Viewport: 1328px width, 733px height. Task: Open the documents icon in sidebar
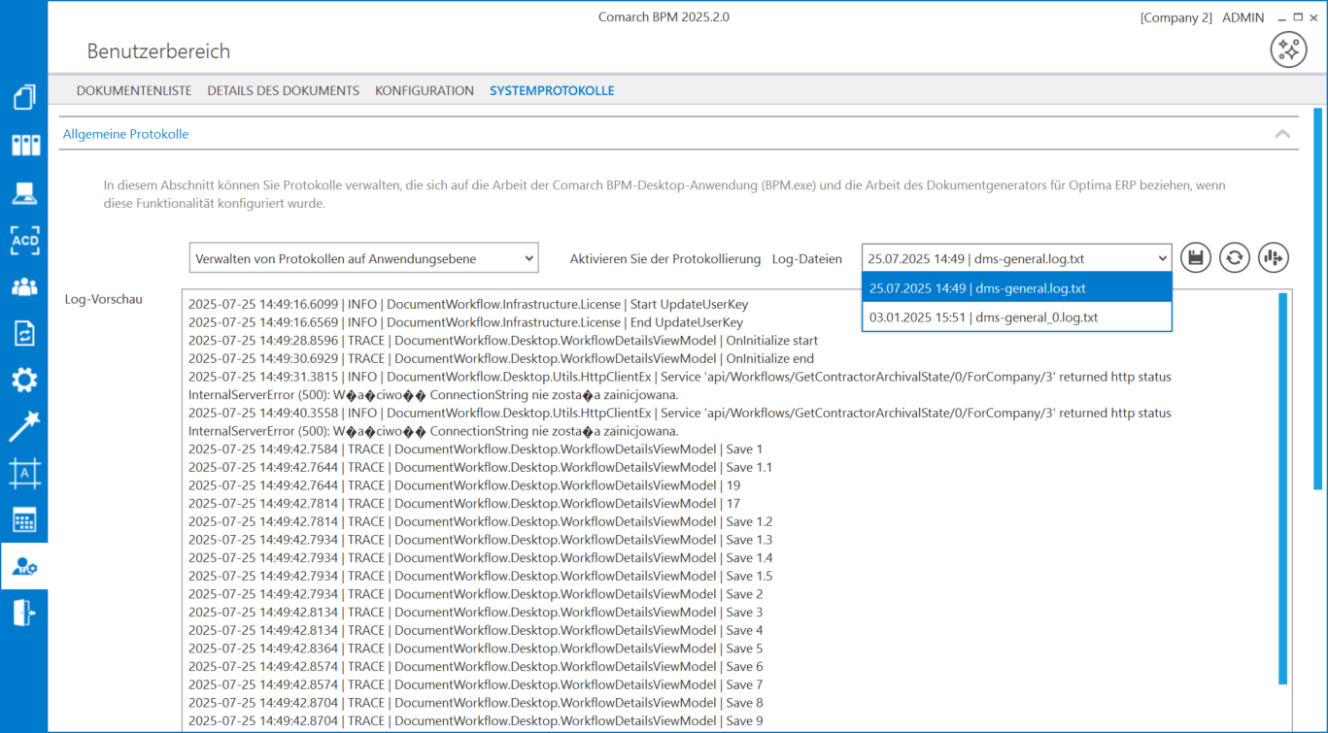click(24, 98)
